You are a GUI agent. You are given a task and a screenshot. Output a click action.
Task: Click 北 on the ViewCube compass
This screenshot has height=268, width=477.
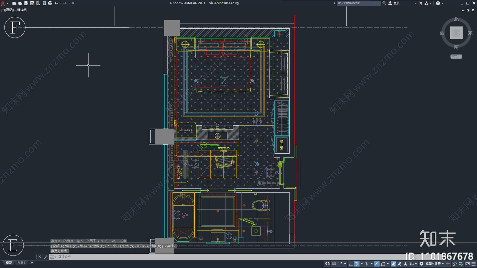click(x=456, y=19)
